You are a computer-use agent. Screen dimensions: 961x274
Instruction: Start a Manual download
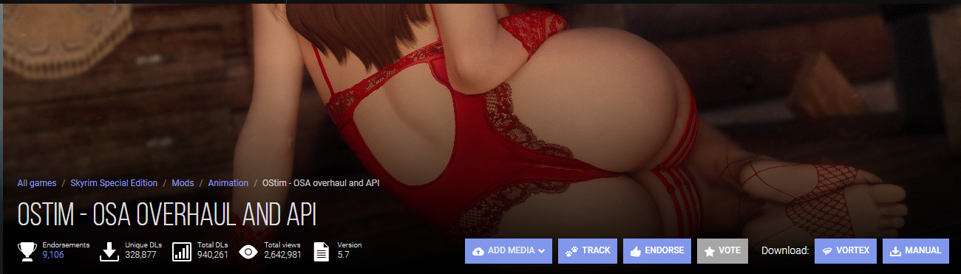tap(916, 251)
